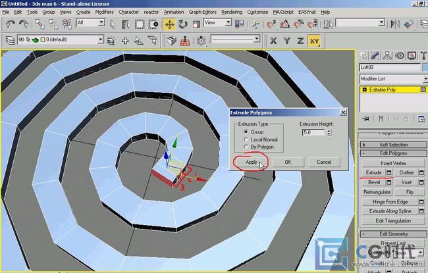Toggle Show End Result stack icon
The width and height of the screenshot is (428, 273).
[x=381, y=118]
